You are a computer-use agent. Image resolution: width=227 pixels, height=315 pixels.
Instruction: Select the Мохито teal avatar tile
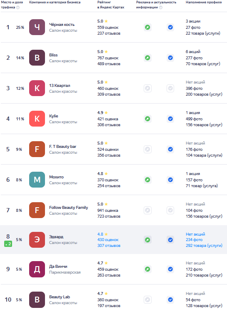[x=37, y=180]
